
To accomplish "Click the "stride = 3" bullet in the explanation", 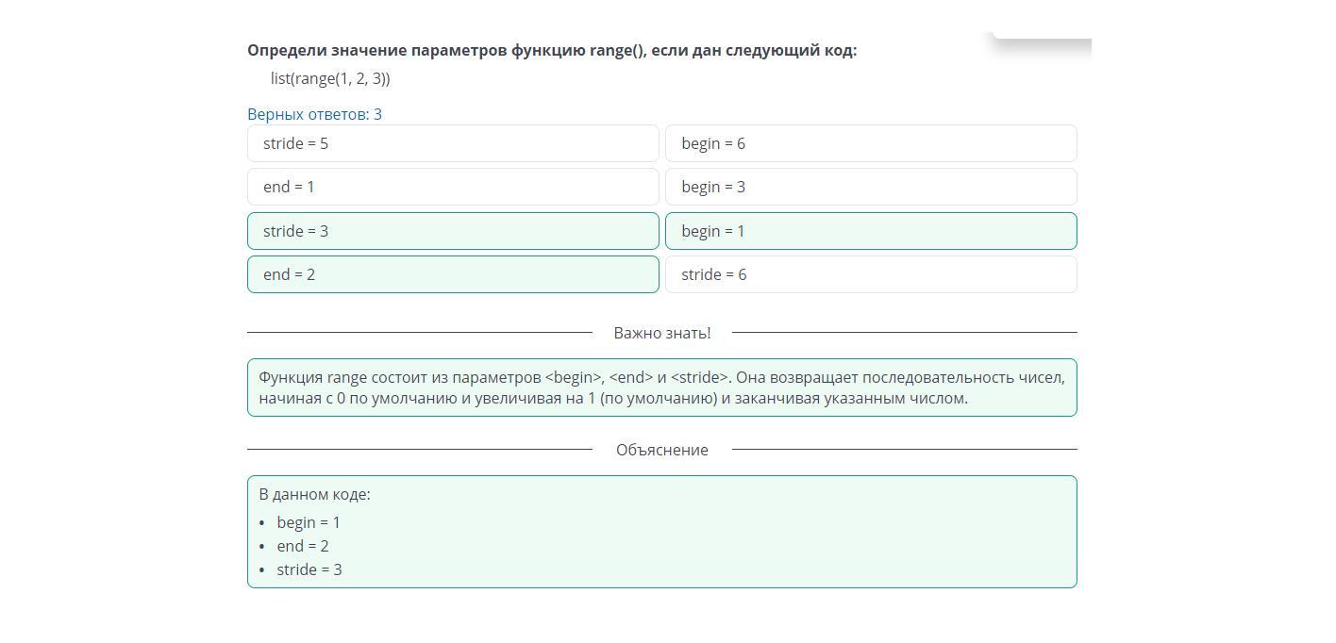I will [309, 569].
